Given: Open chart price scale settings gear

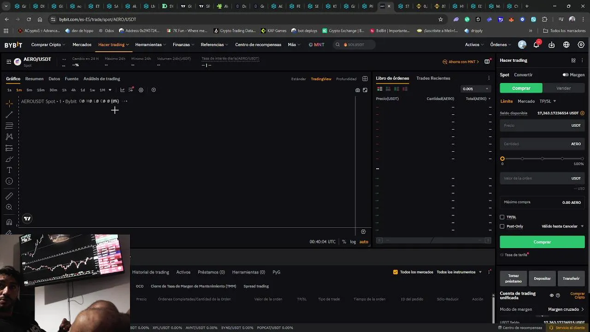Looking at the screenshot, I should pos(363,232).
